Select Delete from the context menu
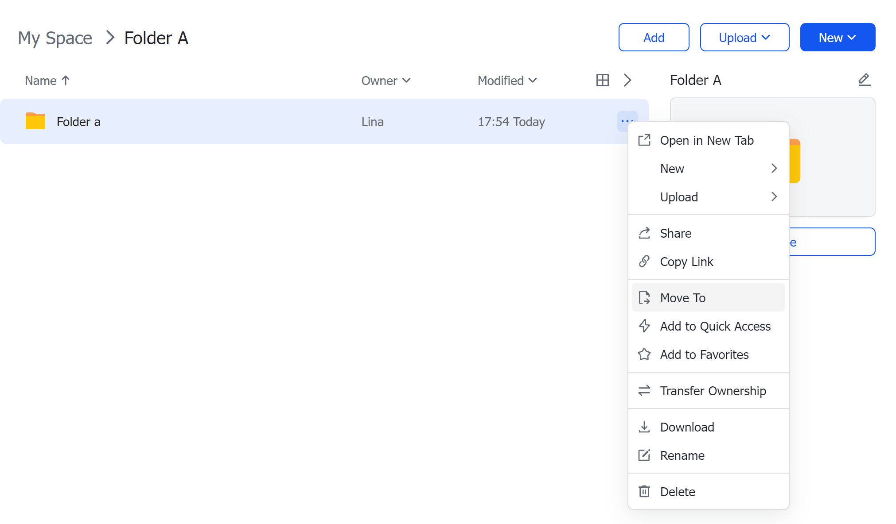The width and height of the screenshot is (896, 524). point(678,491)
